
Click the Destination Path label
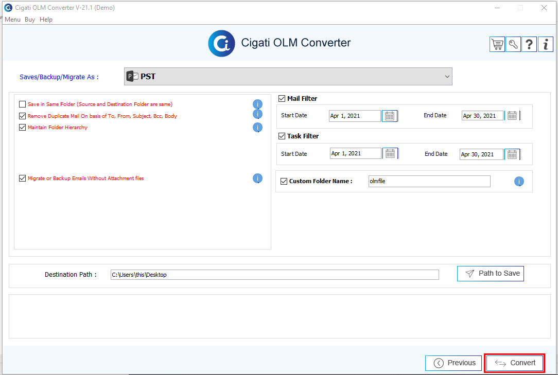[x=71, y=274]
